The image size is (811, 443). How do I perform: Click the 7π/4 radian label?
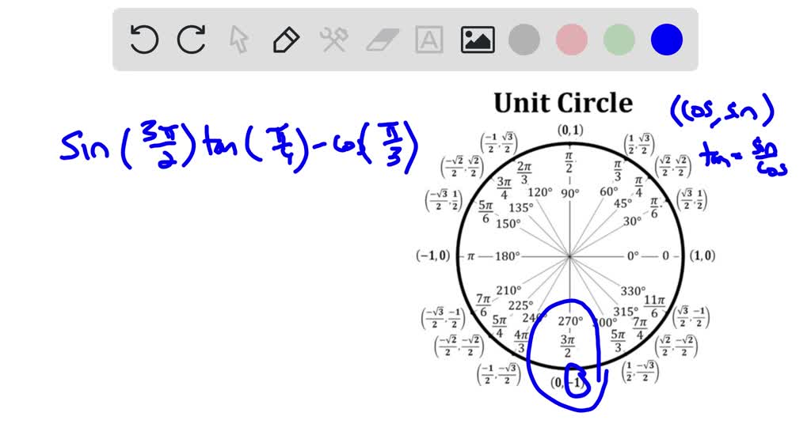640,328
